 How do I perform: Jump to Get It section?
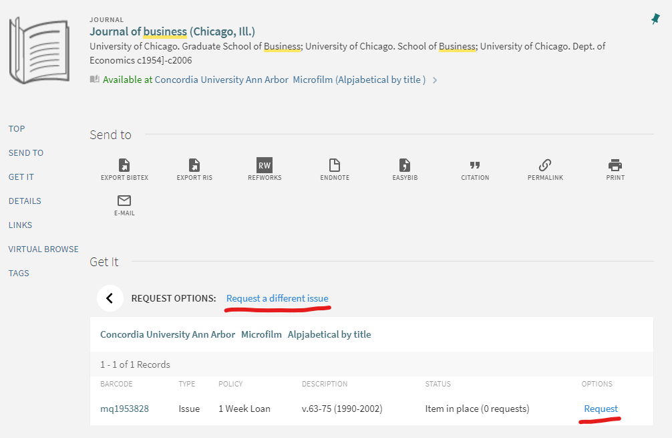click(21, 177)
